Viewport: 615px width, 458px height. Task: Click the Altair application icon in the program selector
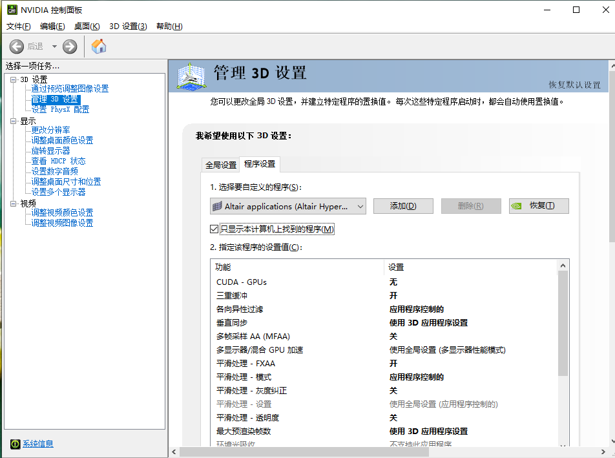218,205
